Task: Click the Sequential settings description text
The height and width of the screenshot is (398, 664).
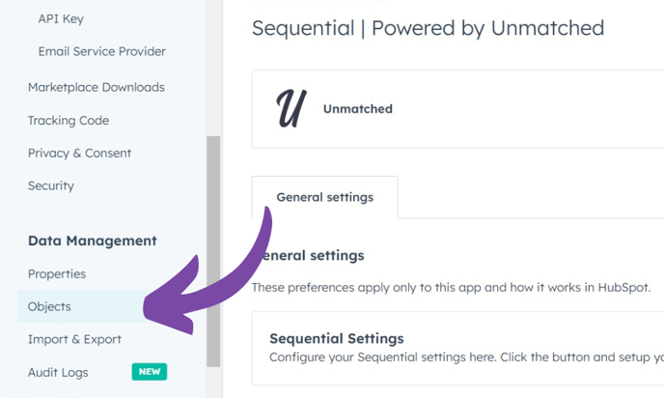Action: point(465,356)
